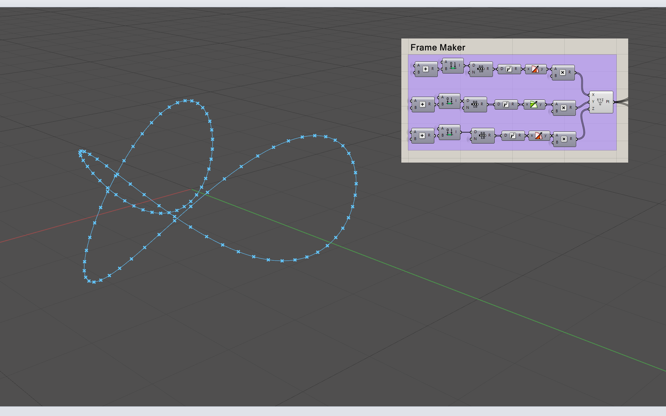The image size is (666, 416).
Task: Select the bottom row Range component
Action: [x=483, y=136]
